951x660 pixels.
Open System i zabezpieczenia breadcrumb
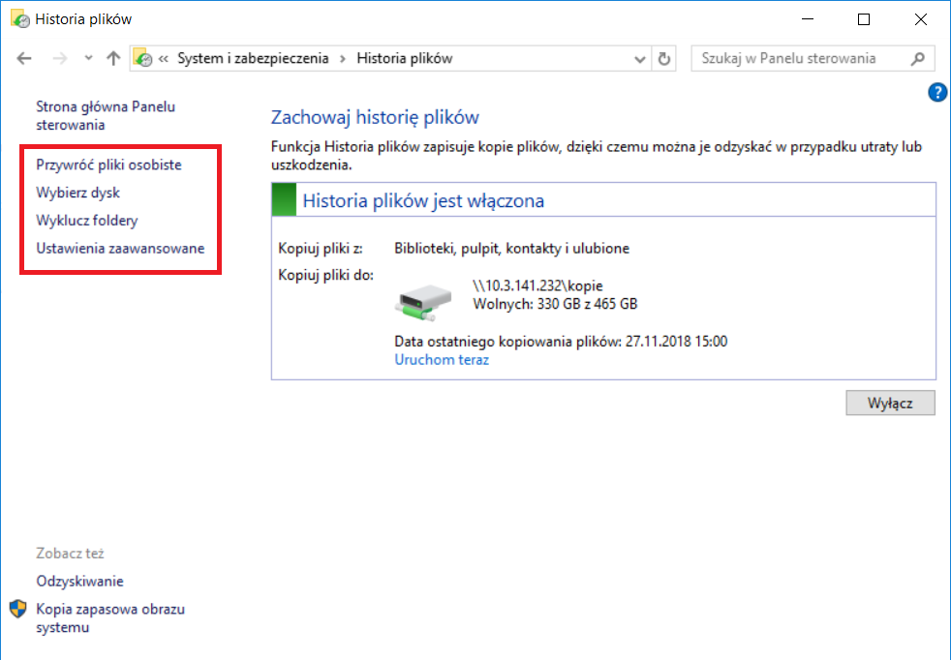pos(253,58)
